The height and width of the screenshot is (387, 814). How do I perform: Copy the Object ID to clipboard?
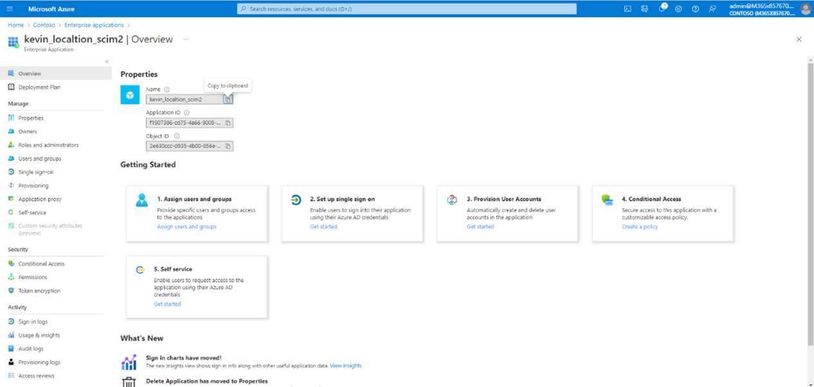click(x=228, y=146)
